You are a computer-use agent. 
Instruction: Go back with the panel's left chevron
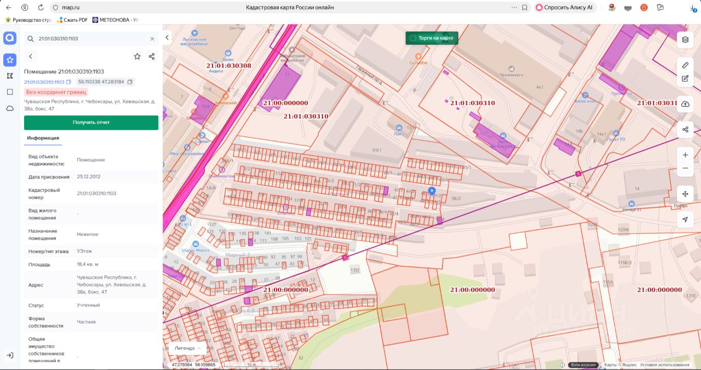[x=31, y=56]
